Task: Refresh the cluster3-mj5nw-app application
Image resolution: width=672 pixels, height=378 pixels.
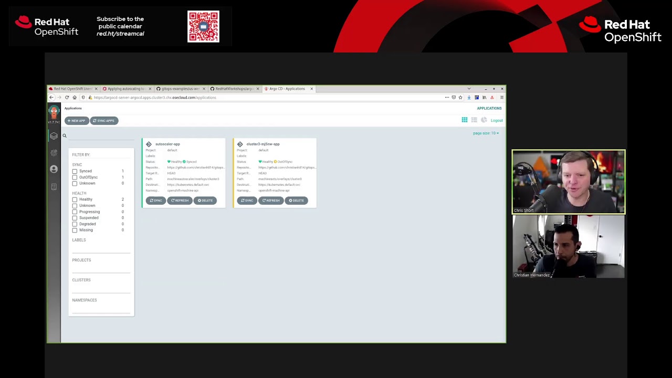Action: click(271, 201)
